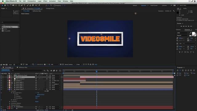The width and height of the screenshot is (197, 111).
Task: Switch to the Audio panel tab
Action: 185,8
